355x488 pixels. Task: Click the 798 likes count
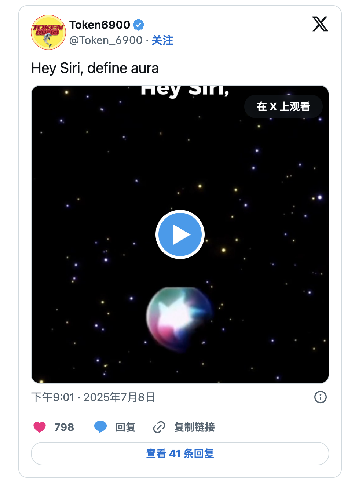tap(64, 427)
